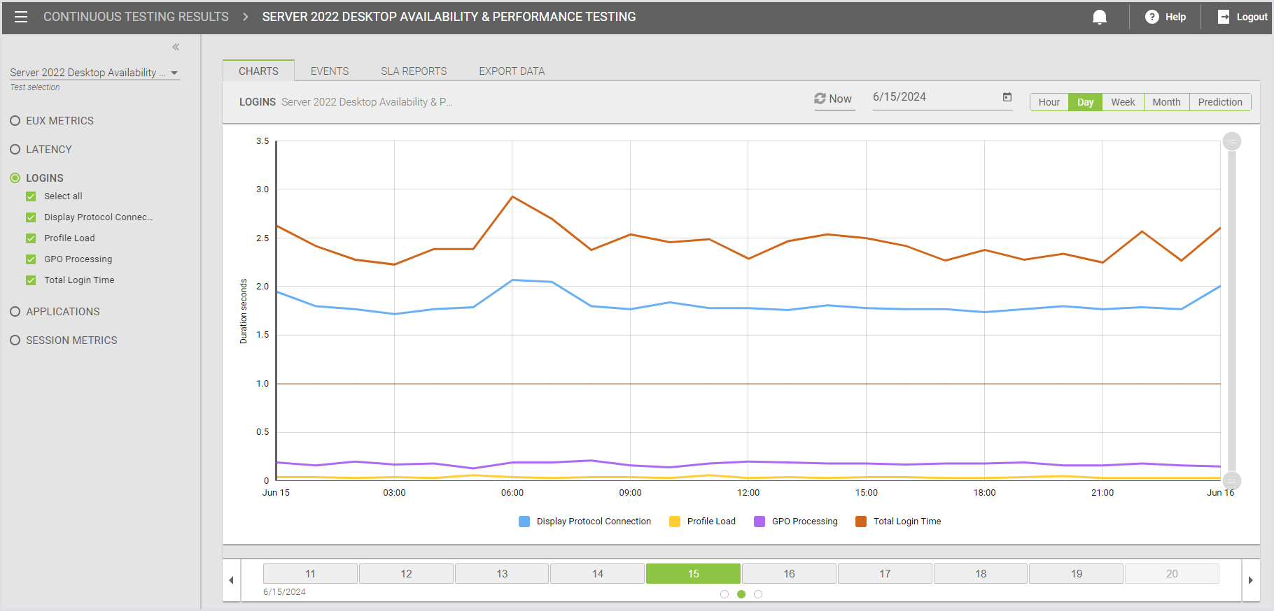This screenshot has height=611, width=1274.
Task: Open the test selection dropdown
Action: coord(174,73)
